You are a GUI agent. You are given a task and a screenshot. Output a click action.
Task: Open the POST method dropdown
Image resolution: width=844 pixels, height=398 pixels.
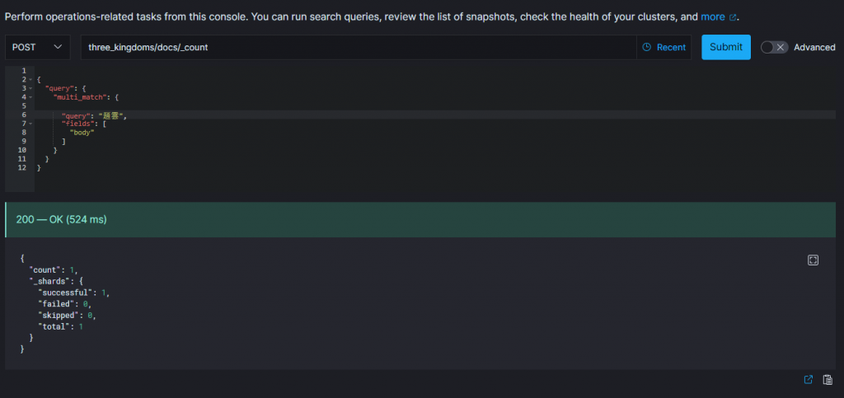click(x=37, y=47)
